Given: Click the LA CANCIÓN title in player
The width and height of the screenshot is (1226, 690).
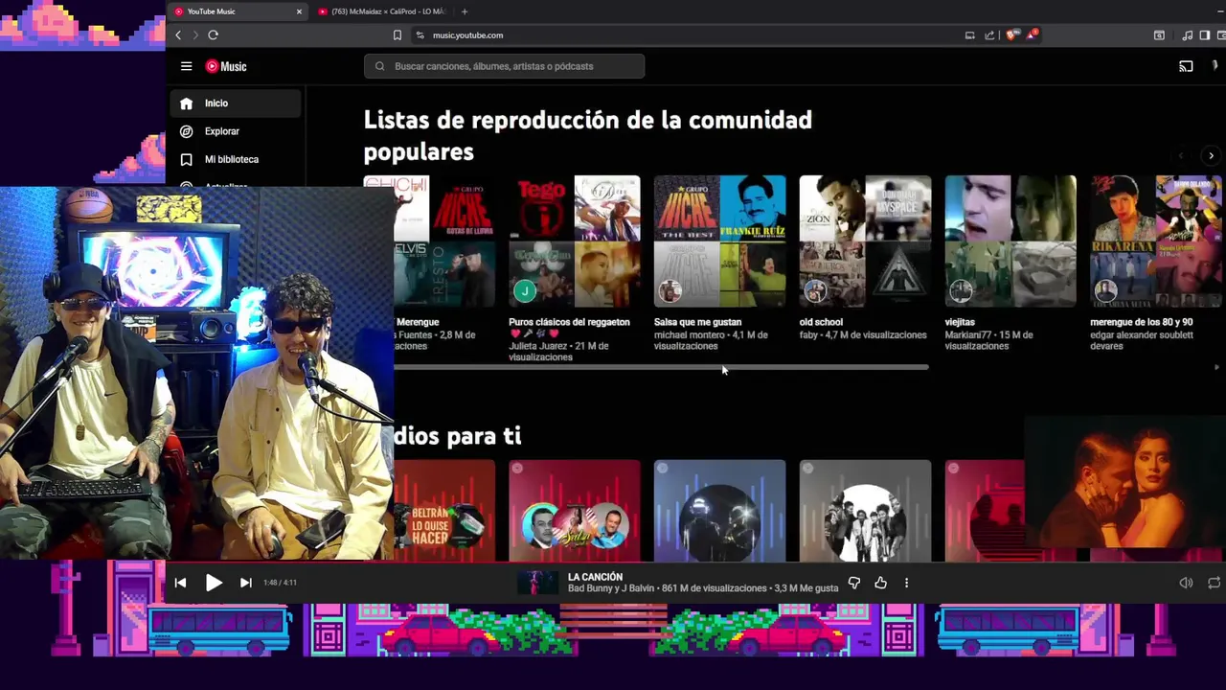Looking at the screenshot, I should coord(595,577).
